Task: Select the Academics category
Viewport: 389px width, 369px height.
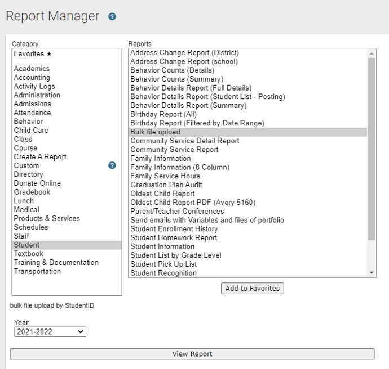Action: pyautogui.click(x=32, y=69)
